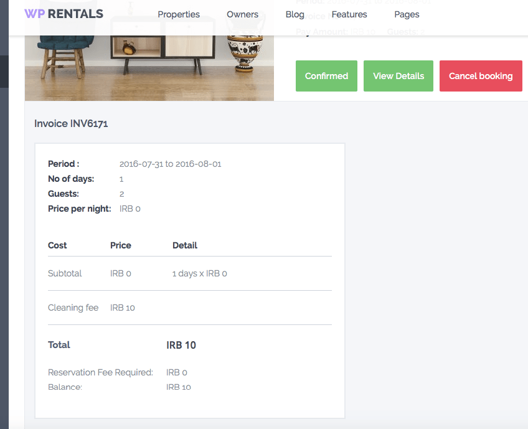
Task: Click the green Confirmed button
Action: 326,76
